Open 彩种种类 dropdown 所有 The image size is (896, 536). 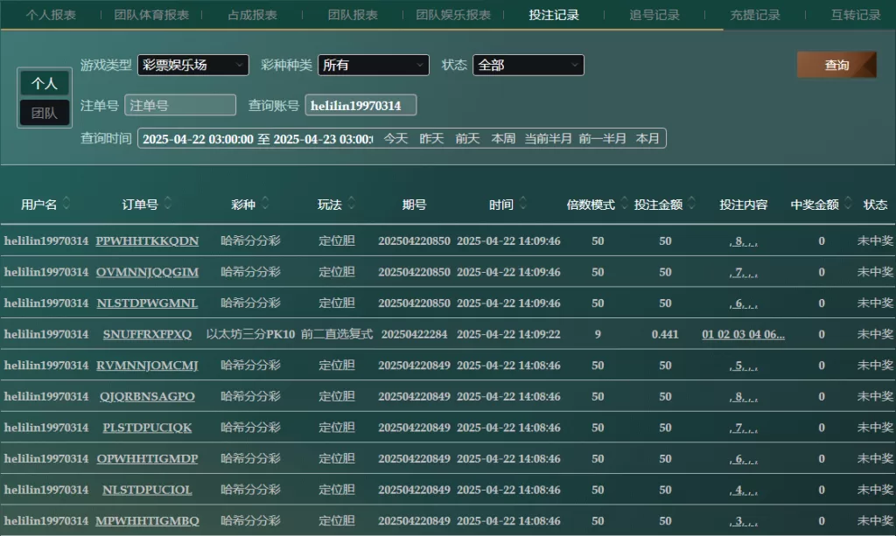[373, 65]
